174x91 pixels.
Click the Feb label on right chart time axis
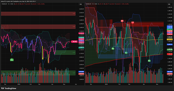pyautogui.click(x=119, y=84)
